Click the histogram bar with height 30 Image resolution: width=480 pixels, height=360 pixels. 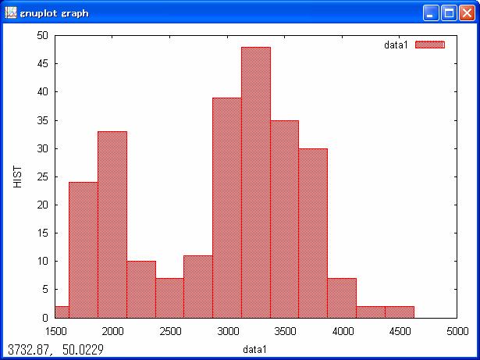pyautogui.click(x=313, y=233)
